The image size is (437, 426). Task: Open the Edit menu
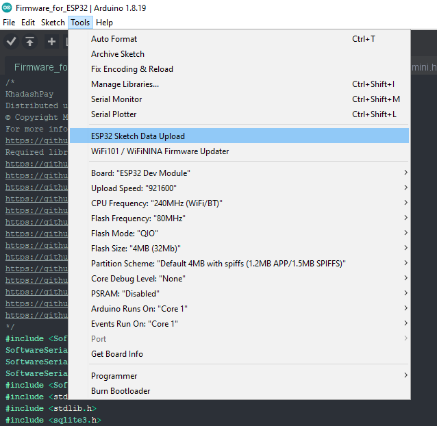(28, 23)
